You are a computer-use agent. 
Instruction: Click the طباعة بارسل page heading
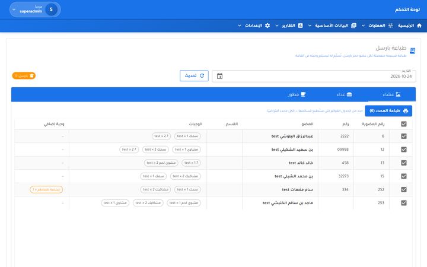coord(391,48)
